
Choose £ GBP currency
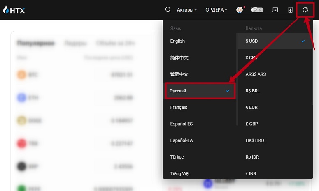click(275, 124)
